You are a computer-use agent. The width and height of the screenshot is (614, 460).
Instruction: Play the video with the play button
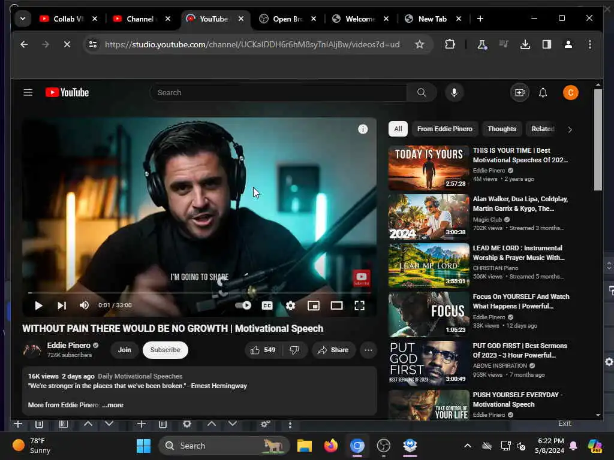[38, 305]
